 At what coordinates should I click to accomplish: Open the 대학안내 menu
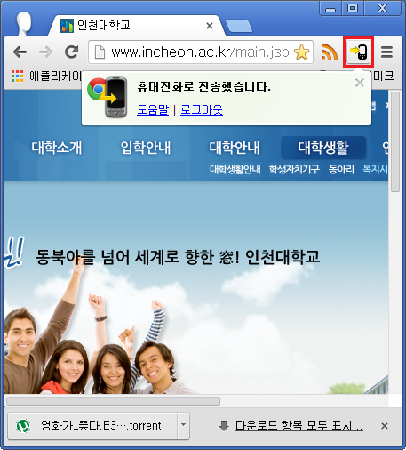tap(235, 148)
